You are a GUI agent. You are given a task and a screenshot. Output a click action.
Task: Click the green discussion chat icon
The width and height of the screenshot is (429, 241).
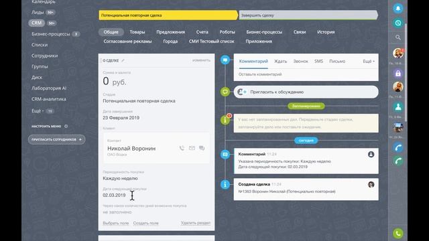coord(225,92)
